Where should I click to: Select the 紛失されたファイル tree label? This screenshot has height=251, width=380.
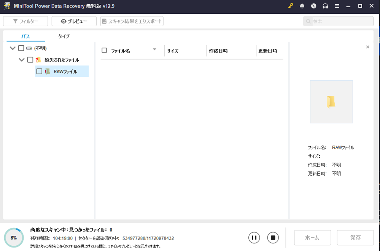pyautogui.click(x=62, y=60)
